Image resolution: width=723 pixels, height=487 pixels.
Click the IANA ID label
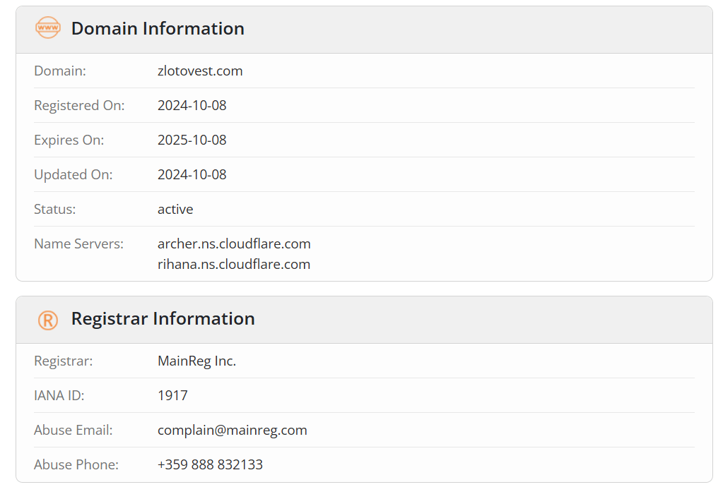[x=59, y=395]
